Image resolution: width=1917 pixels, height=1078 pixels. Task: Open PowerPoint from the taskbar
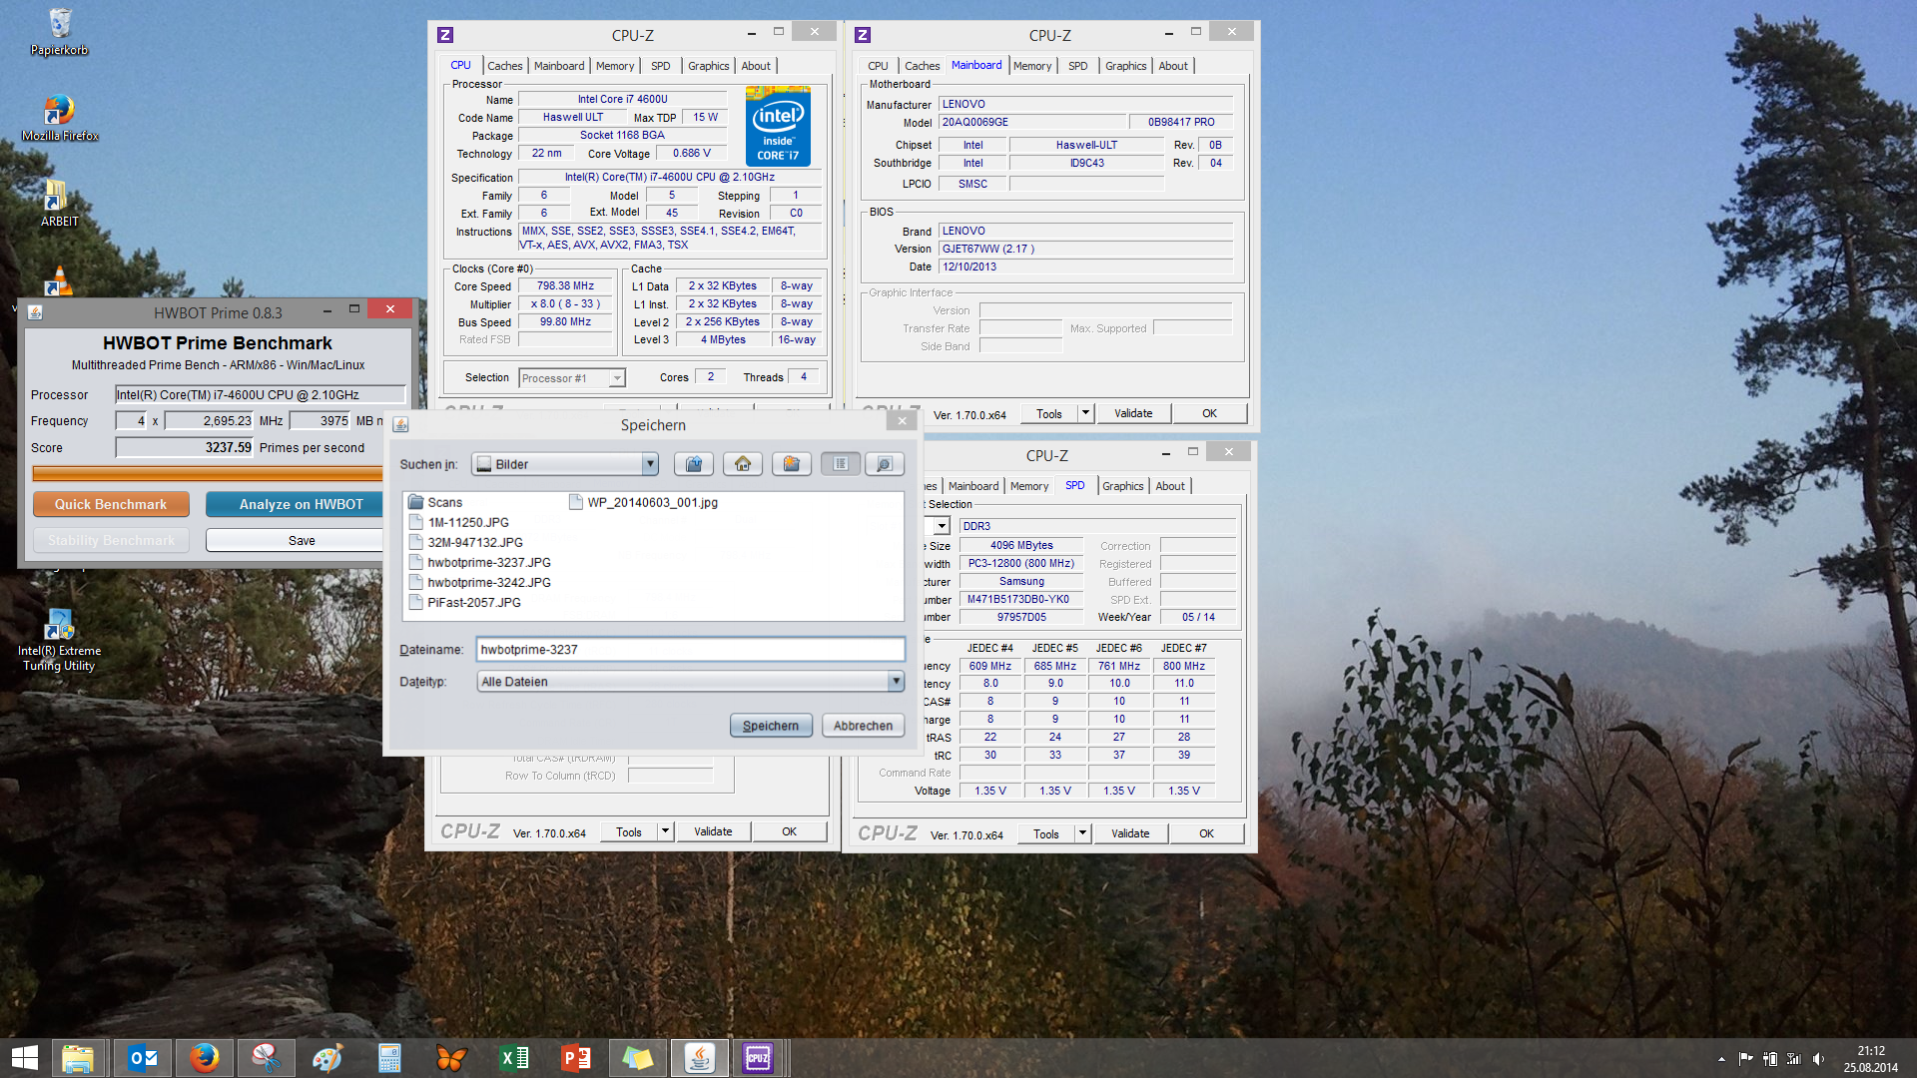(575, 1058)
